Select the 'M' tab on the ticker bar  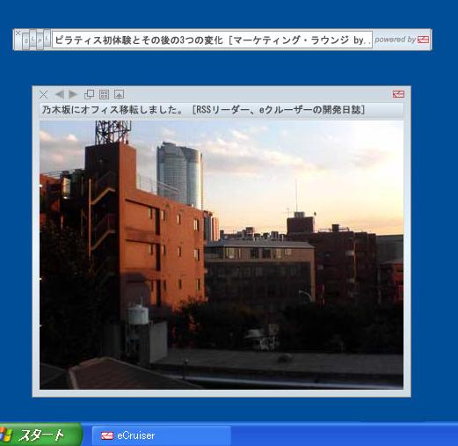point(40,40)
